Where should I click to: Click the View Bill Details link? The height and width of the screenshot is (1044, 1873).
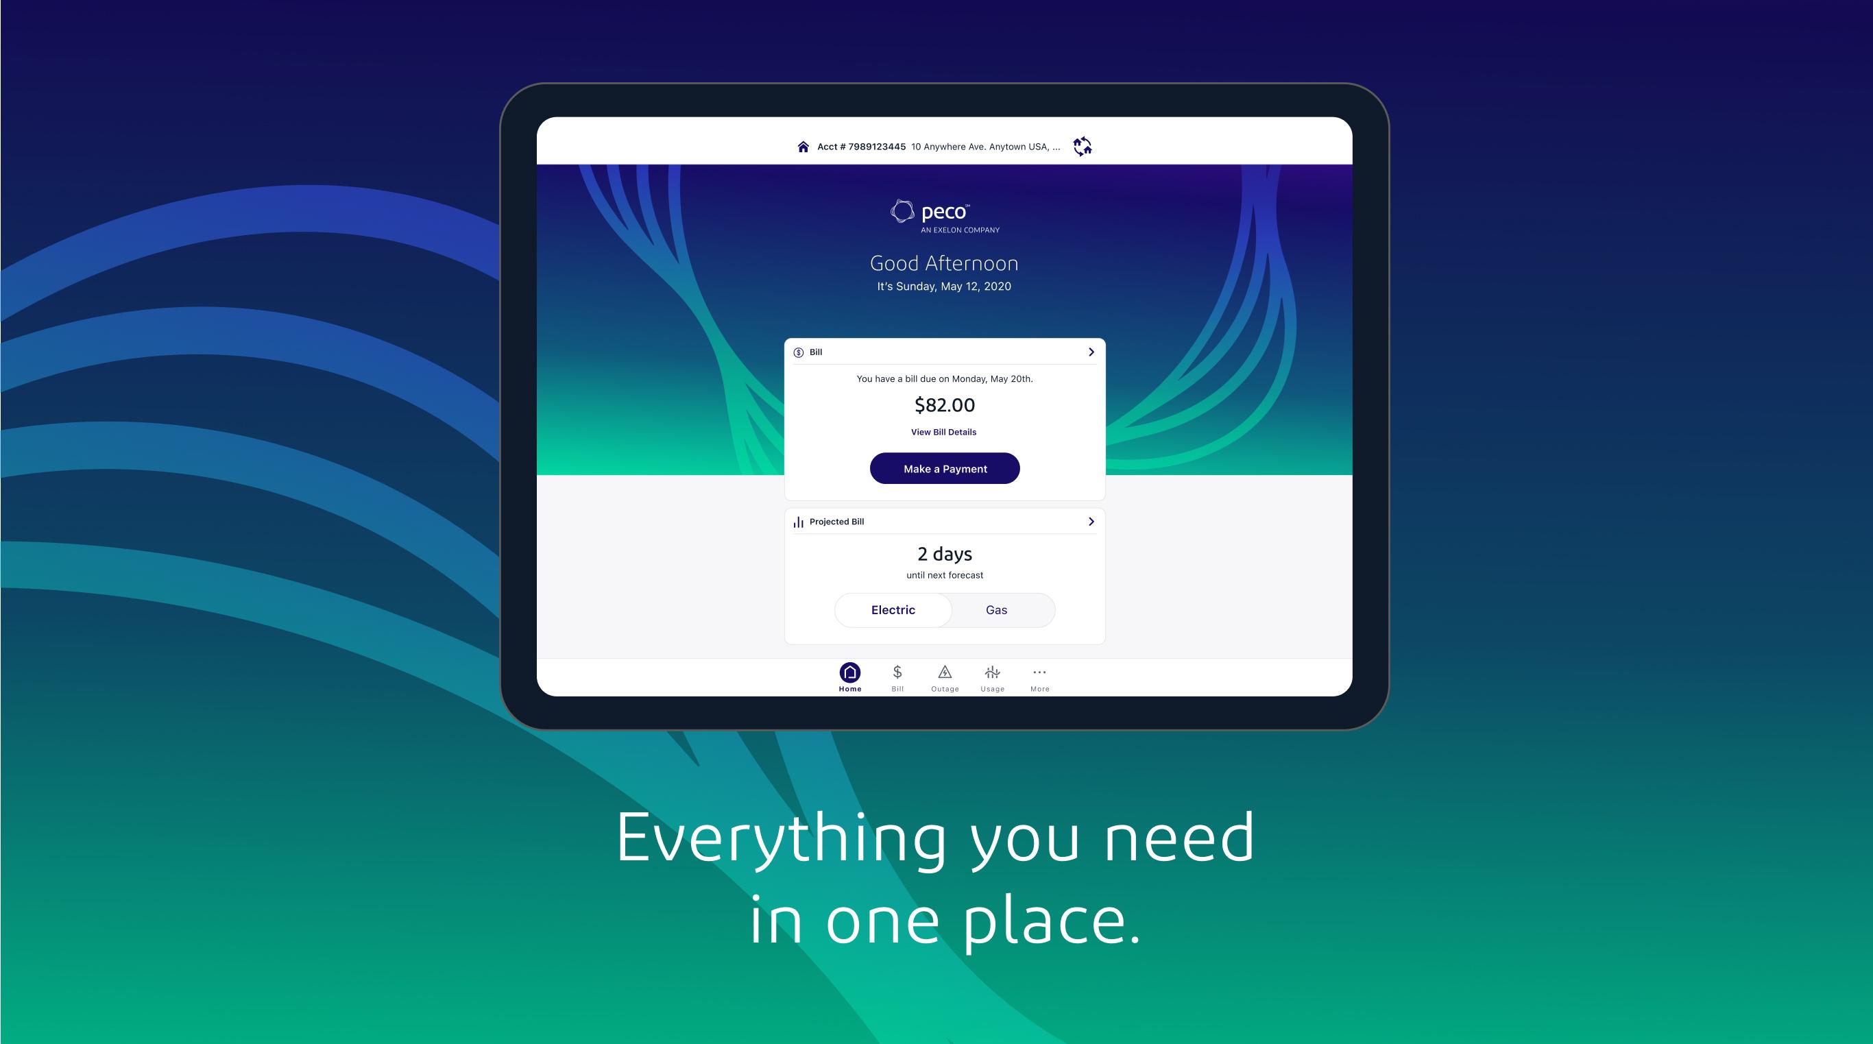[945, 432]
